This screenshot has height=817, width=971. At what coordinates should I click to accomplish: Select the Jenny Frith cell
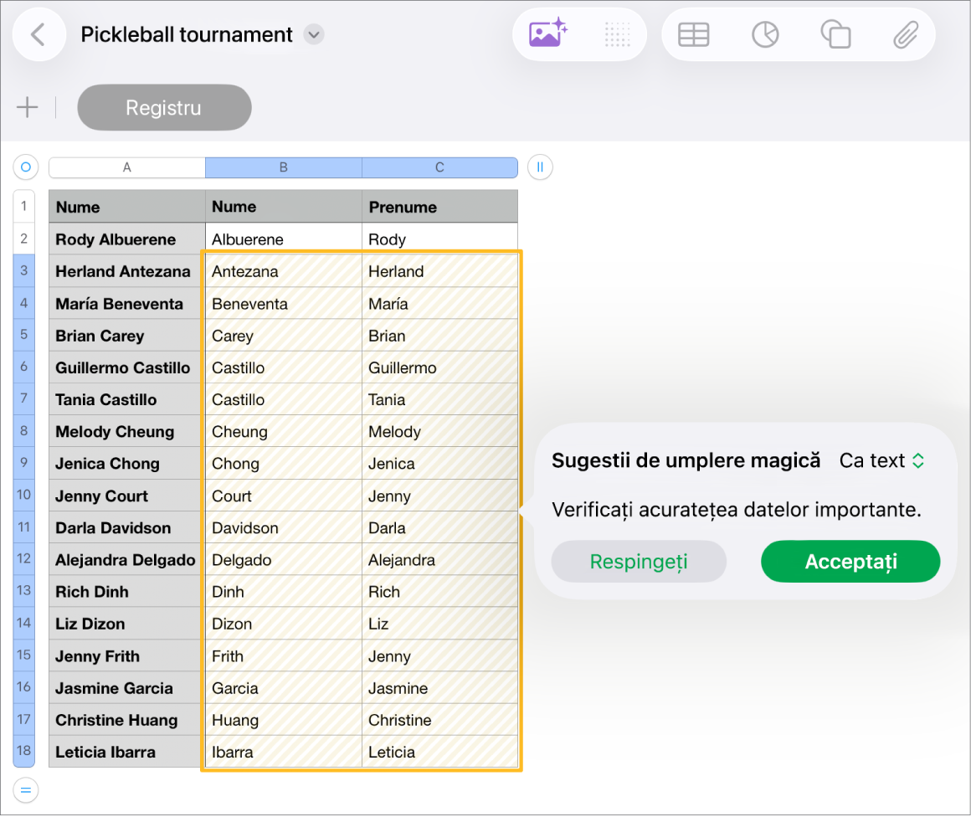[x=127, y=656]
